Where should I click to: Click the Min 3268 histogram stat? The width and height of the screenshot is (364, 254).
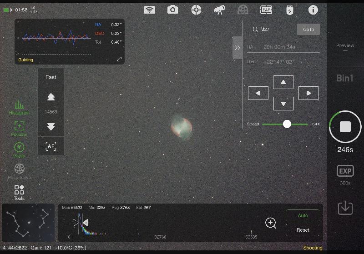(x=97, y=207)
